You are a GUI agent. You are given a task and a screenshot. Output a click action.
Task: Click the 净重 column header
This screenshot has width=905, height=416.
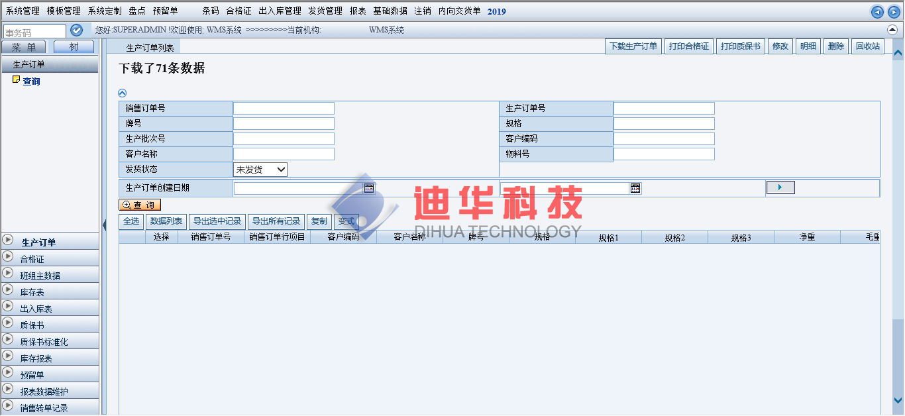(807, 237)
